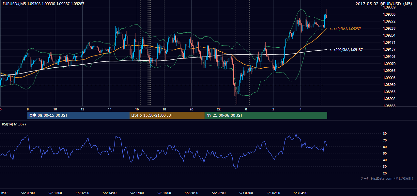Click the HistData.com data source credit
The width and height of the screenshot is (417, 196).
pos(387,178)
